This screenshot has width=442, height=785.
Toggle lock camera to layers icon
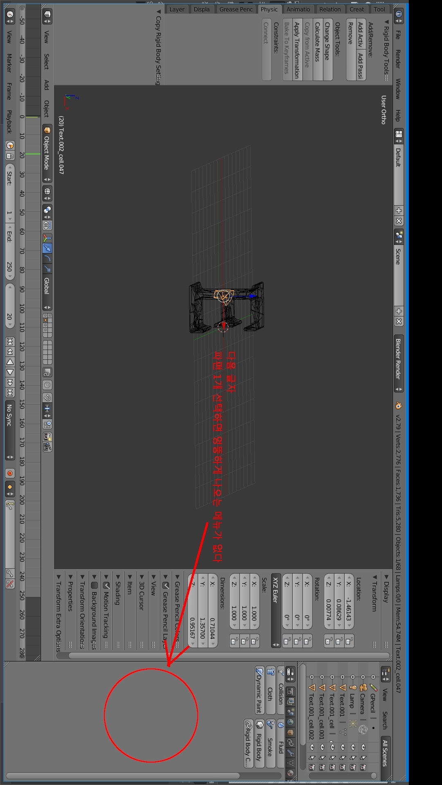click(x=47, y=372)
